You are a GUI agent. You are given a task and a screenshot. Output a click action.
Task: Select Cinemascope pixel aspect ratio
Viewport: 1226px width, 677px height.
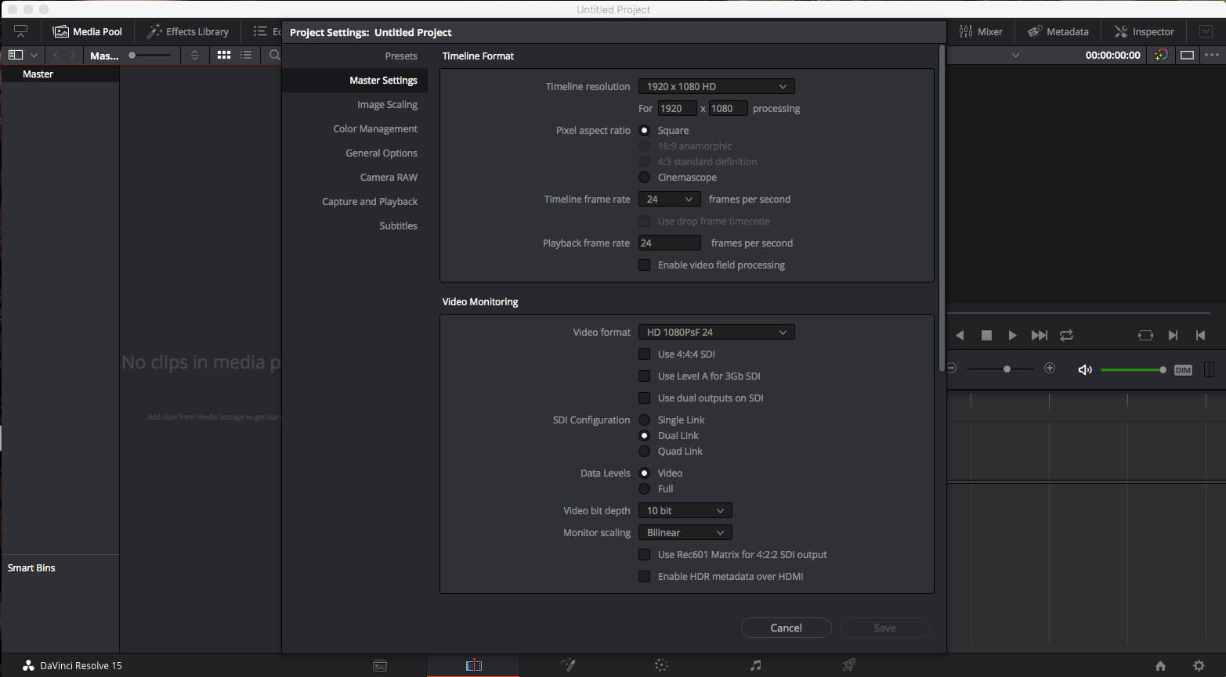coord(644,177)
